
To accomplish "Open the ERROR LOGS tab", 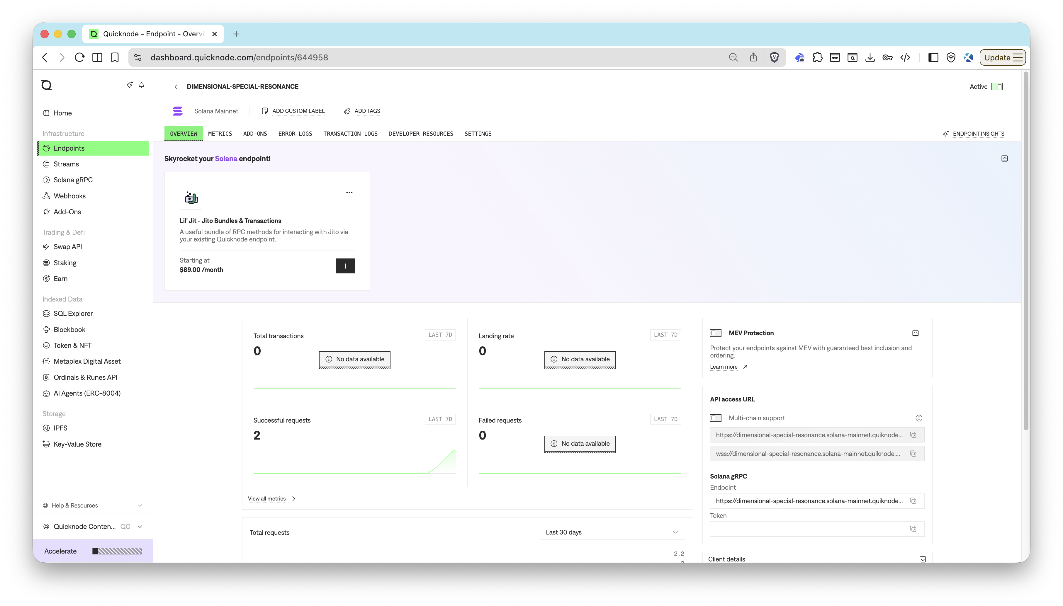I will pyautogui.click(x=295, y=134).
